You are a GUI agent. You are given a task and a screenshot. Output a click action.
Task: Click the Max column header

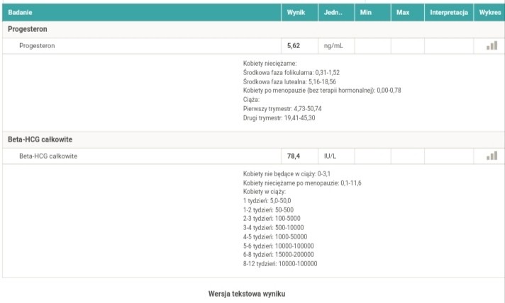(403, 13)
